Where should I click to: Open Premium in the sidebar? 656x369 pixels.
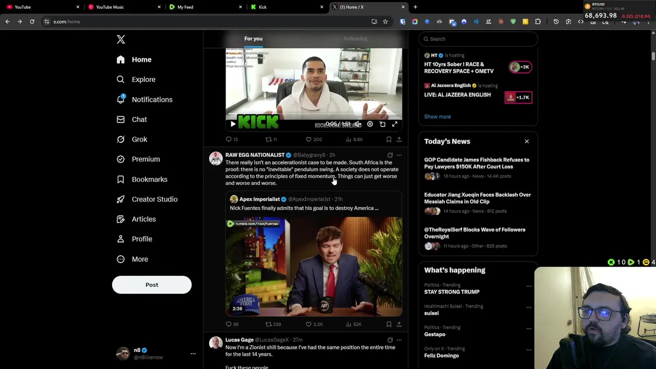pos(138,159)
